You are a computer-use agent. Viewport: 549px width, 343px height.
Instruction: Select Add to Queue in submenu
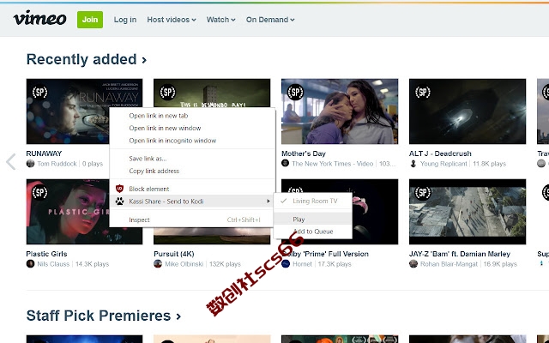point(312,232)
